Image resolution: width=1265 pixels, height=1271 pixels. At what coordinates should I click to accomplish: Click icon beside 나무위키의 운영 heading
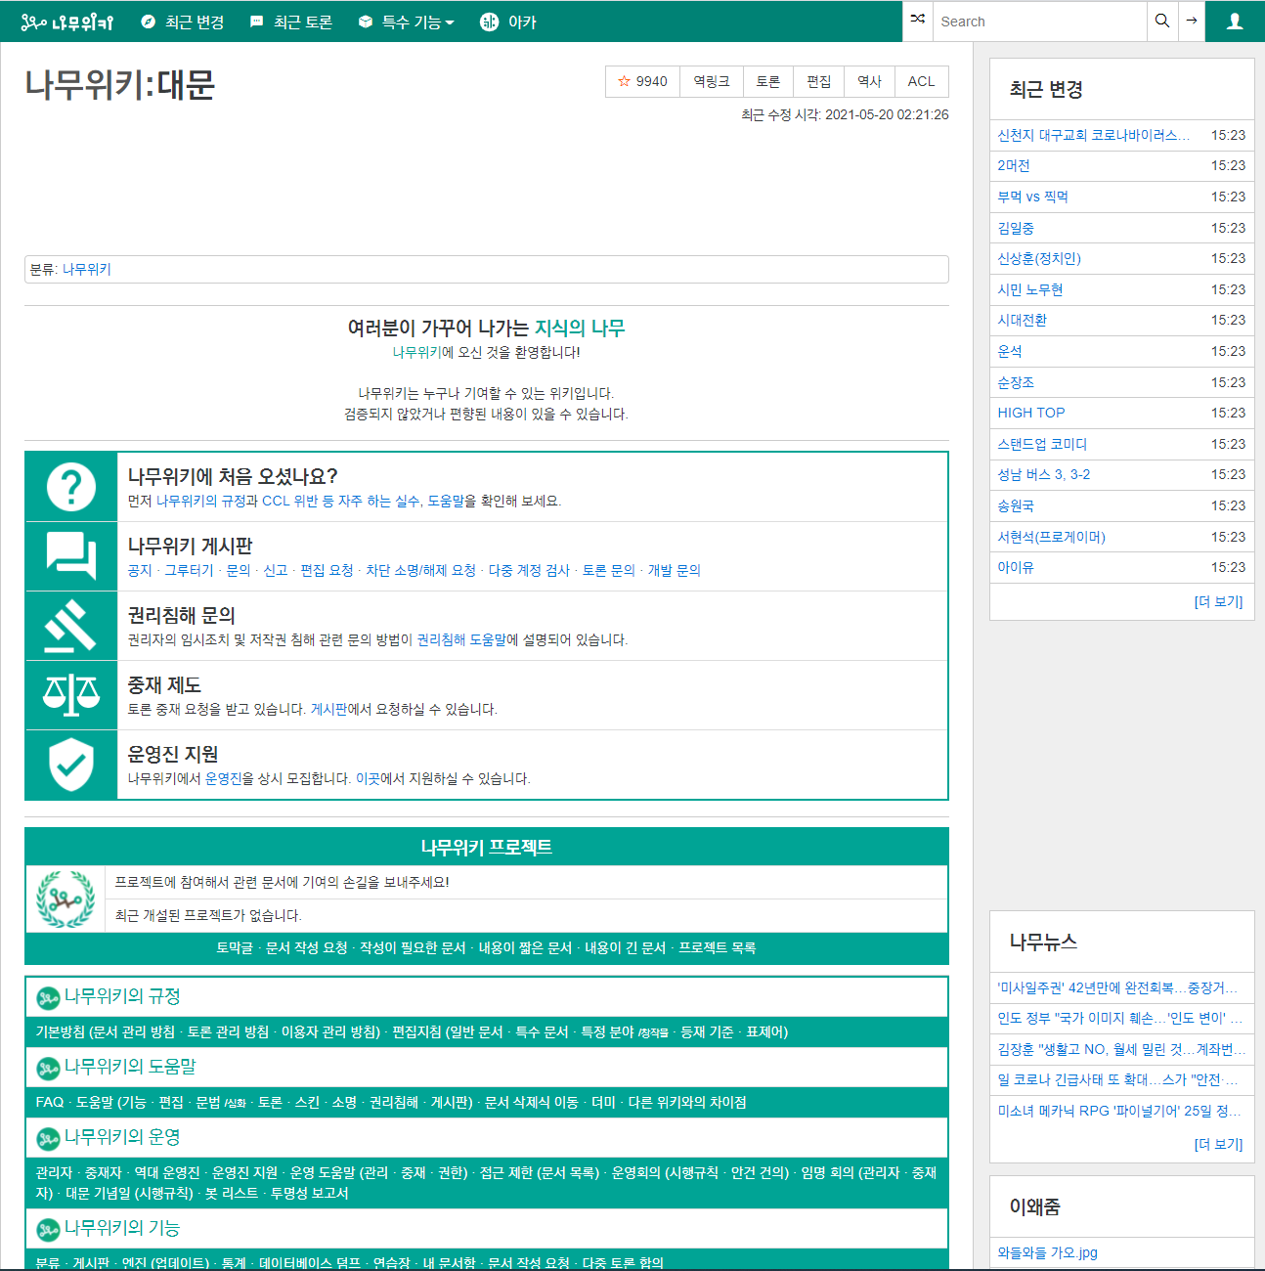tap(48, 1139)
